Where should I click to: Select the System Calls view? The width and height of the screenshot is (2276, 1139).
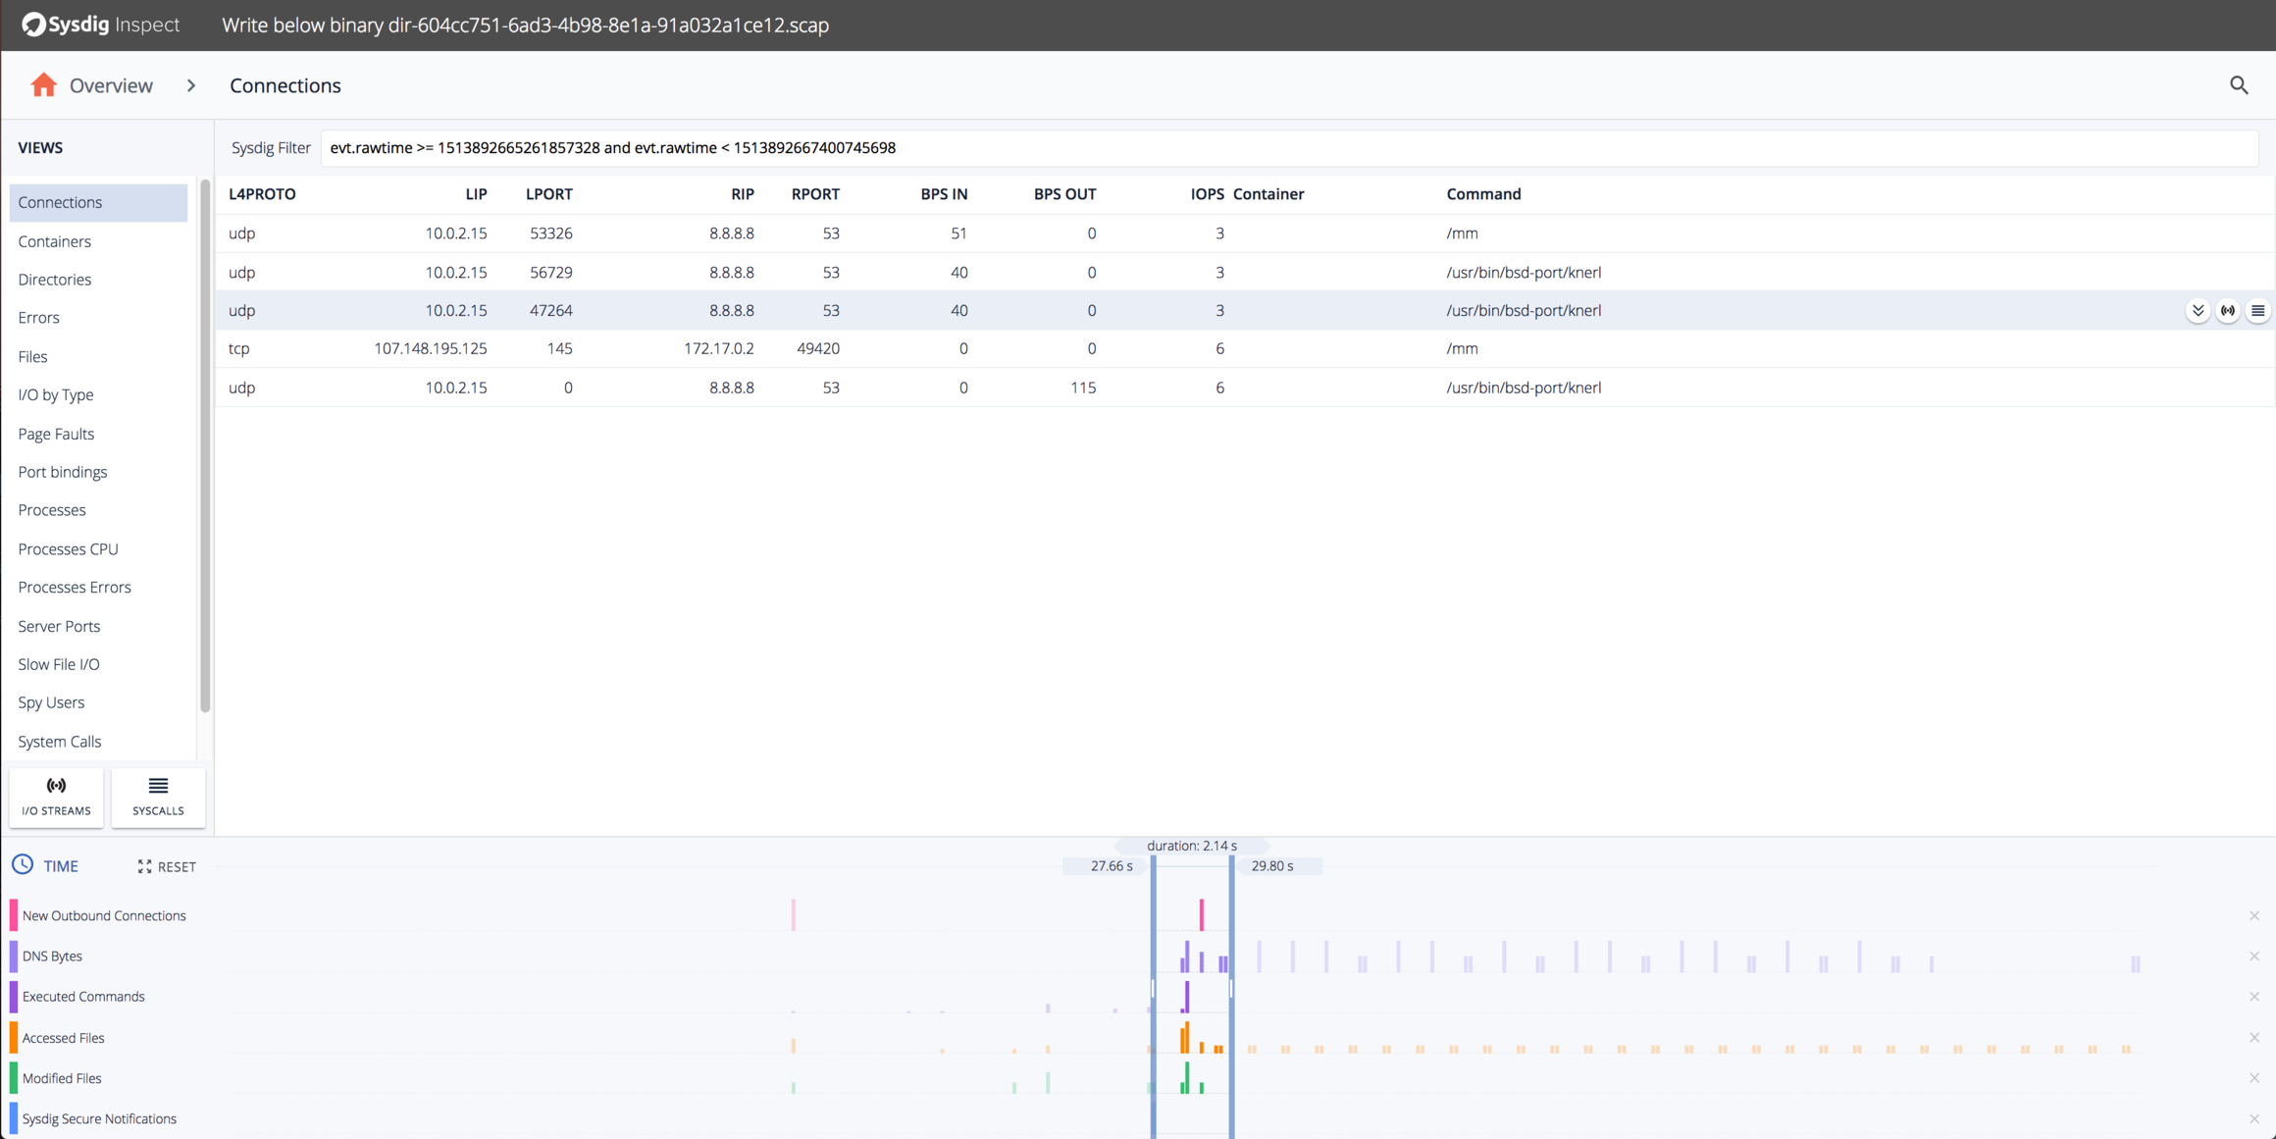[98, 742]
